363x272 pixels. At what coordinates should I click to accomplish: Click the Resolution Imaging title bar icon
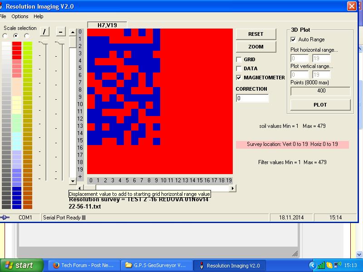pyautogui.click(x=1, y=6)
